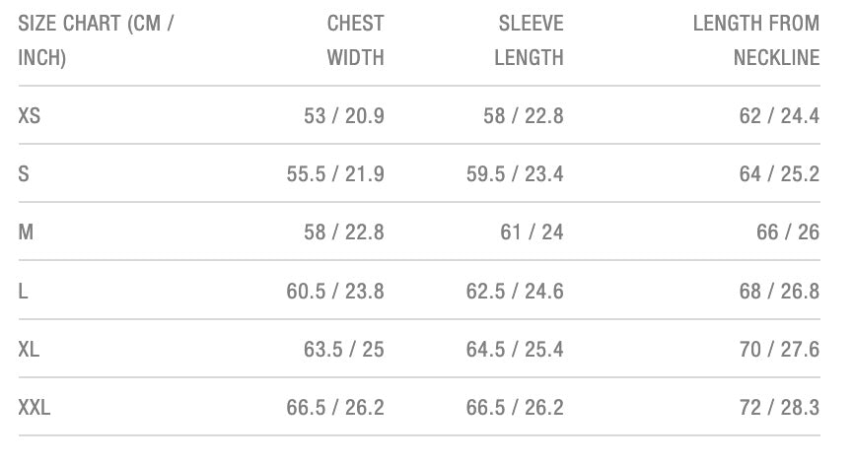The image size is (854, 463).
Task: Click the Sleeve Length column header
Action: (x=529, y=40)
